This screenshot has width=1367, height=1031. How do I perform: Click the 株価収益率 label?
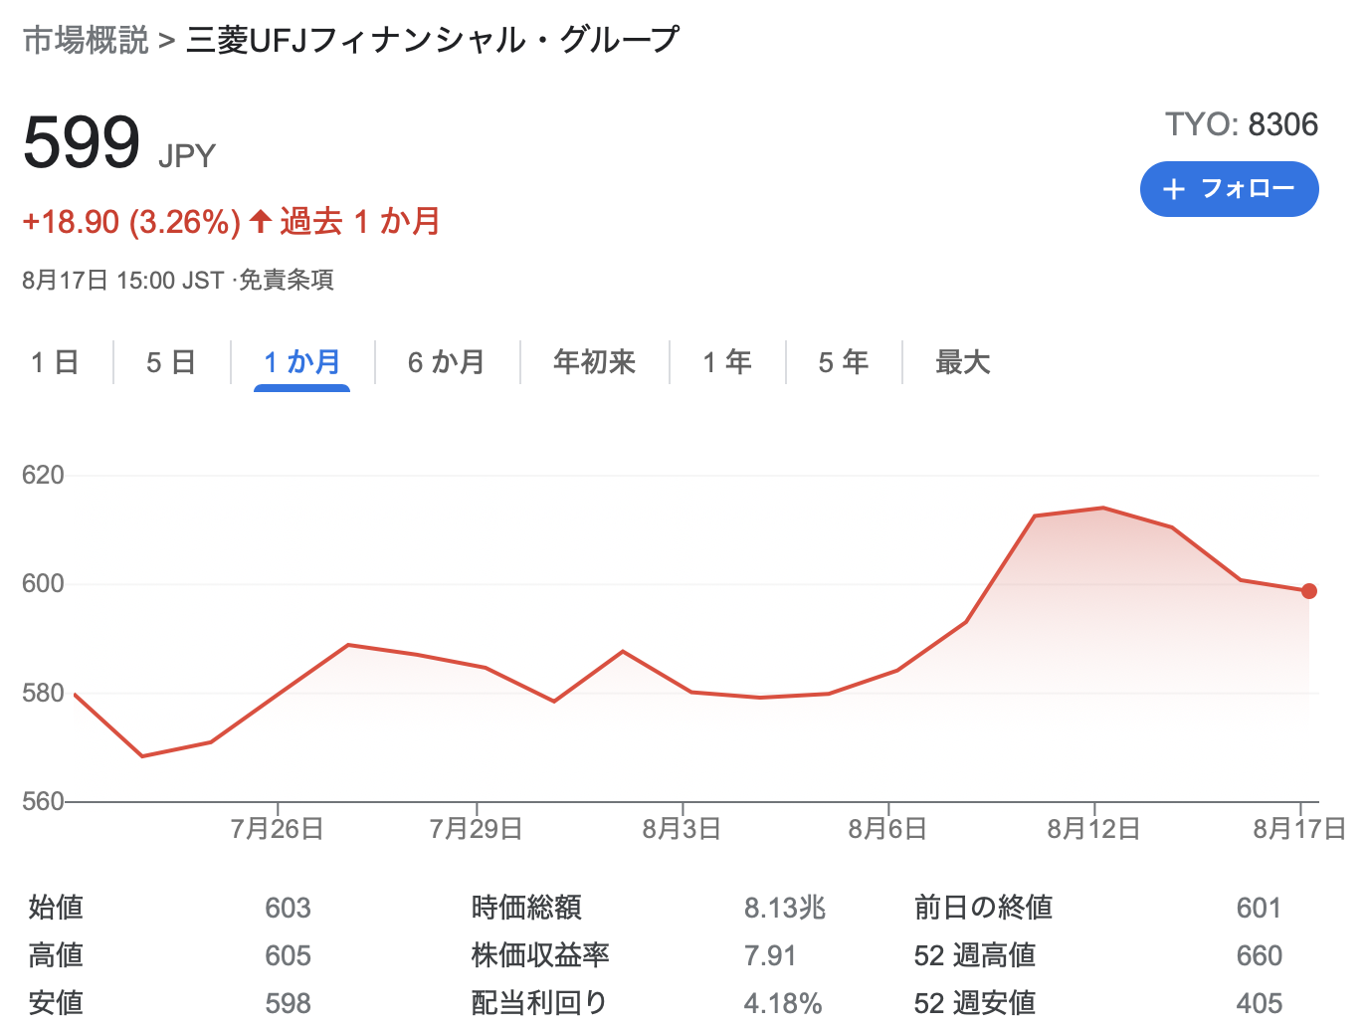[540, 955]
